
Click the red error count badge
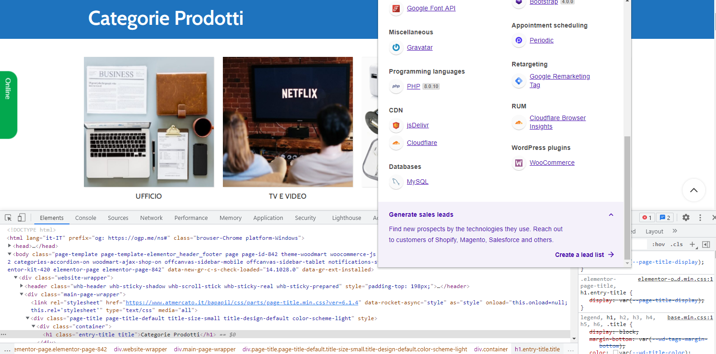[647, 218]
